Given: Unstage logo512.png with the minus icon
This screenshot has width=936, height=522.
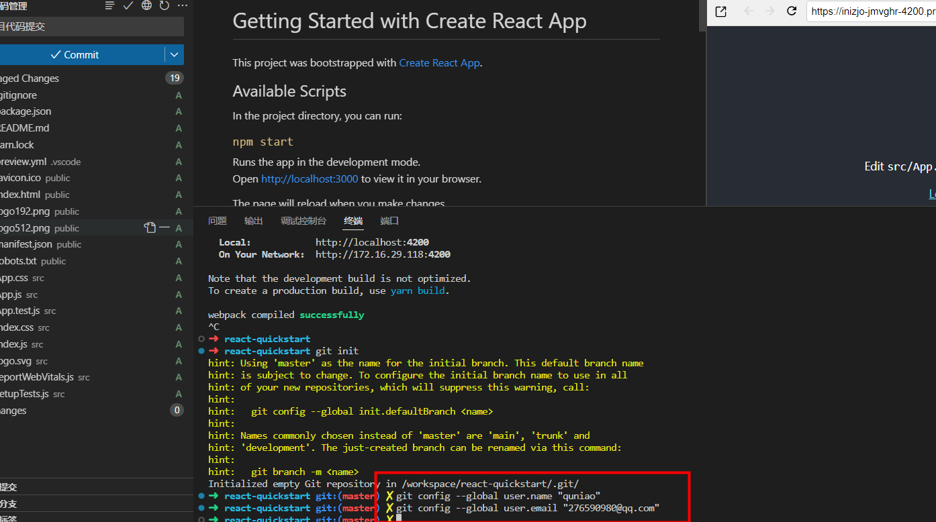Looking at the screenshot, I should coord(165,228).
